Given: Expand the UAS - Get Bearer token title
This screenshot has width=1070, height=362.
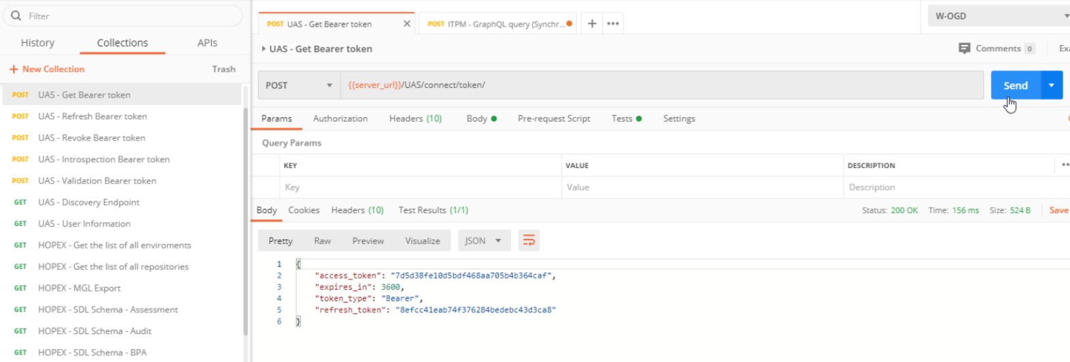Looking at the screenshot, I should (x=264, y=49).
